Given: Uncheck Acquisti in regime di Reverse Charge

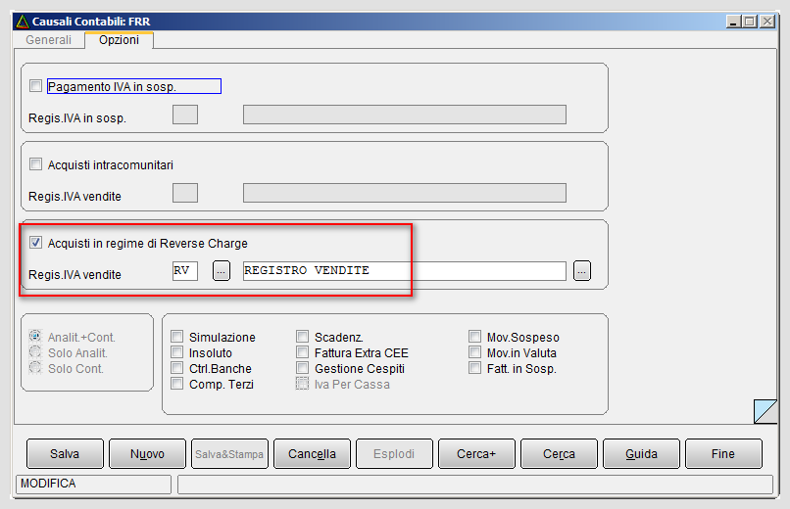Looking at the screenshot, I should 35,243.
